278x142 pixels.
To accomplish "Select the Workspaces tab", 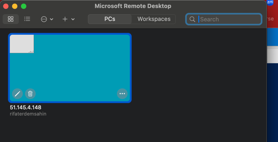I will [x=154, y=19].
